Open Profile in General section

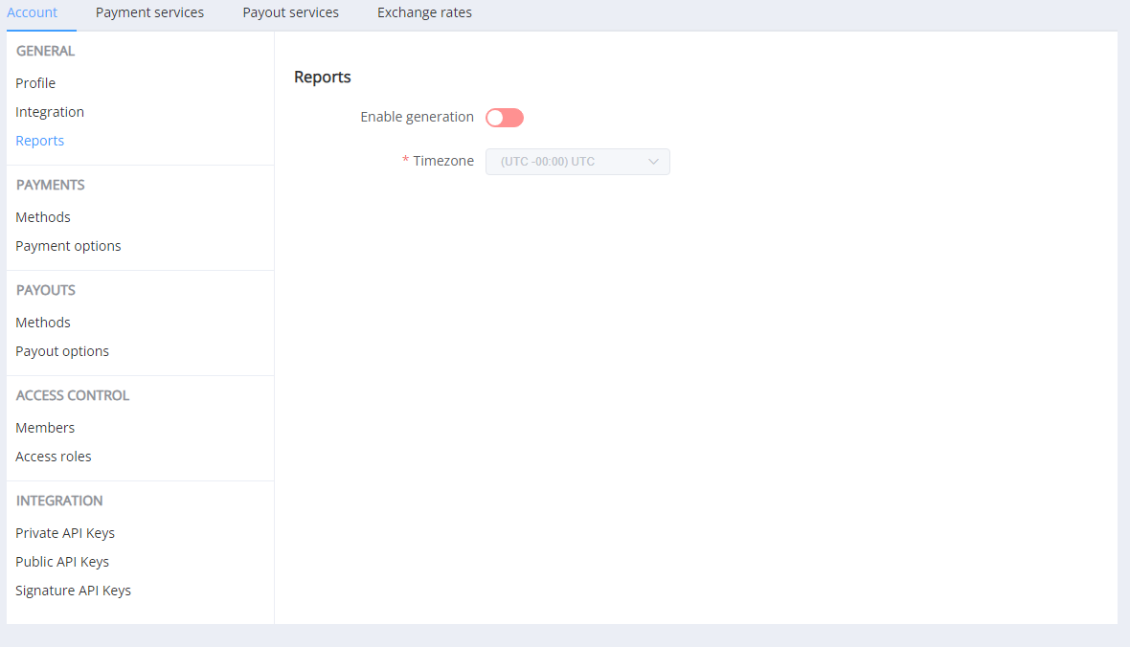tap(35, 83)
